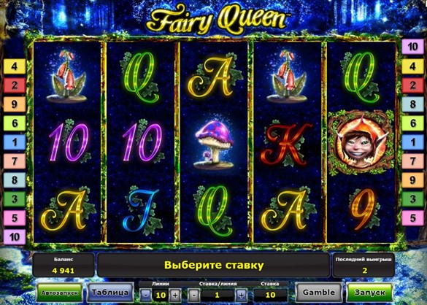
Task: Click the yellow A symbol atop reel three
Action: click(x=215, y=77)
